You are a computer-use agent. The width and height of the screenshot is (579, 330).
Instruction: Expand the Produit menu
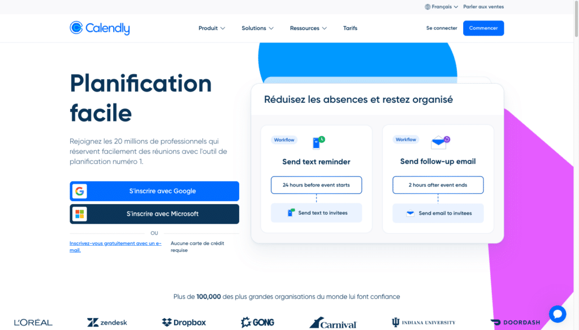(x=211, y=28)
